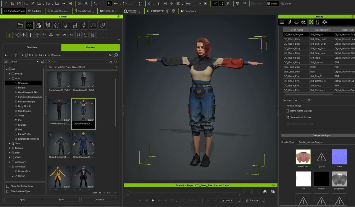
Task: Open the Motion button in player
Action: coord(229,200)
